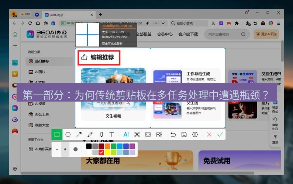Open the browser hamburger menu

pos(279,23)
